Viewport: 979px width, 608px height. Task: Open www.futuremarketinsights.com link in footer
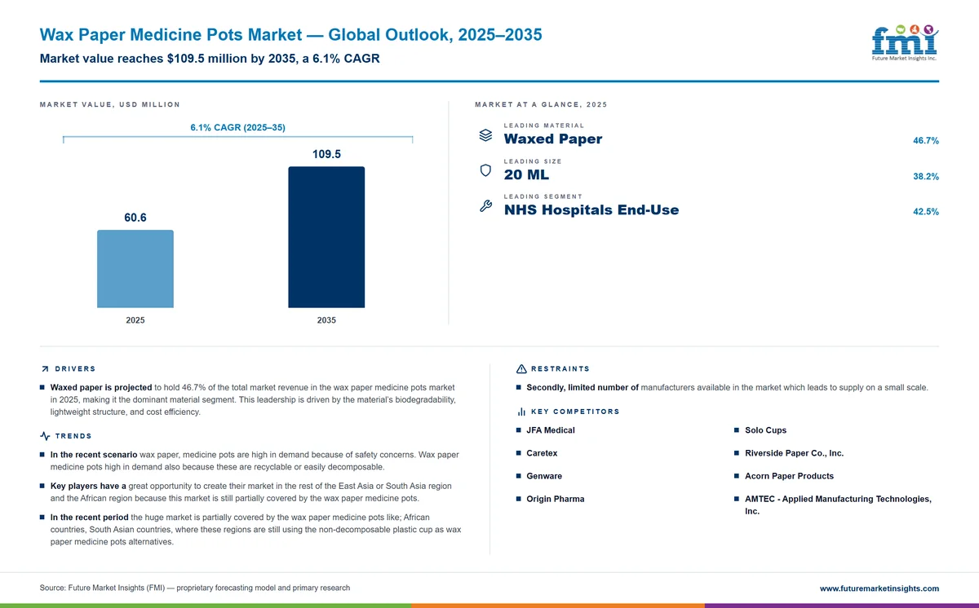click(x=879, y=588)
